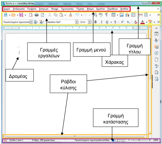
Task: Open the Εισαγωγή menu
Action: tap(44, 9)
